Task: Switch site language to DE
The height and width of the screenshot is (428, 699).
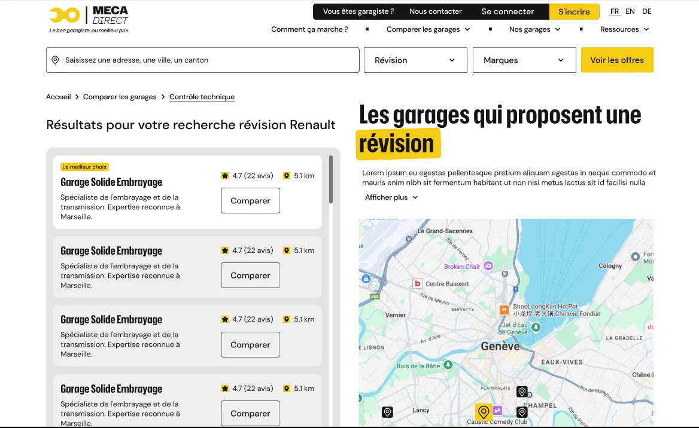Action: point(646,11)
